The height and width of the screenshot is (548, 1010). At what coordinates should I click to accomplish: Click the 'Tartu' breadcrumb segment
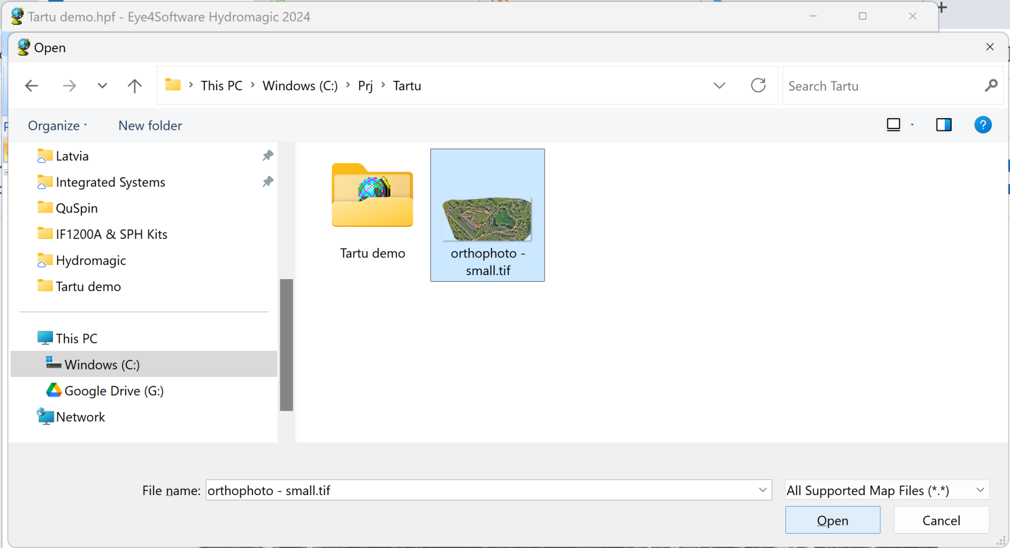click(x=407, y=86)
